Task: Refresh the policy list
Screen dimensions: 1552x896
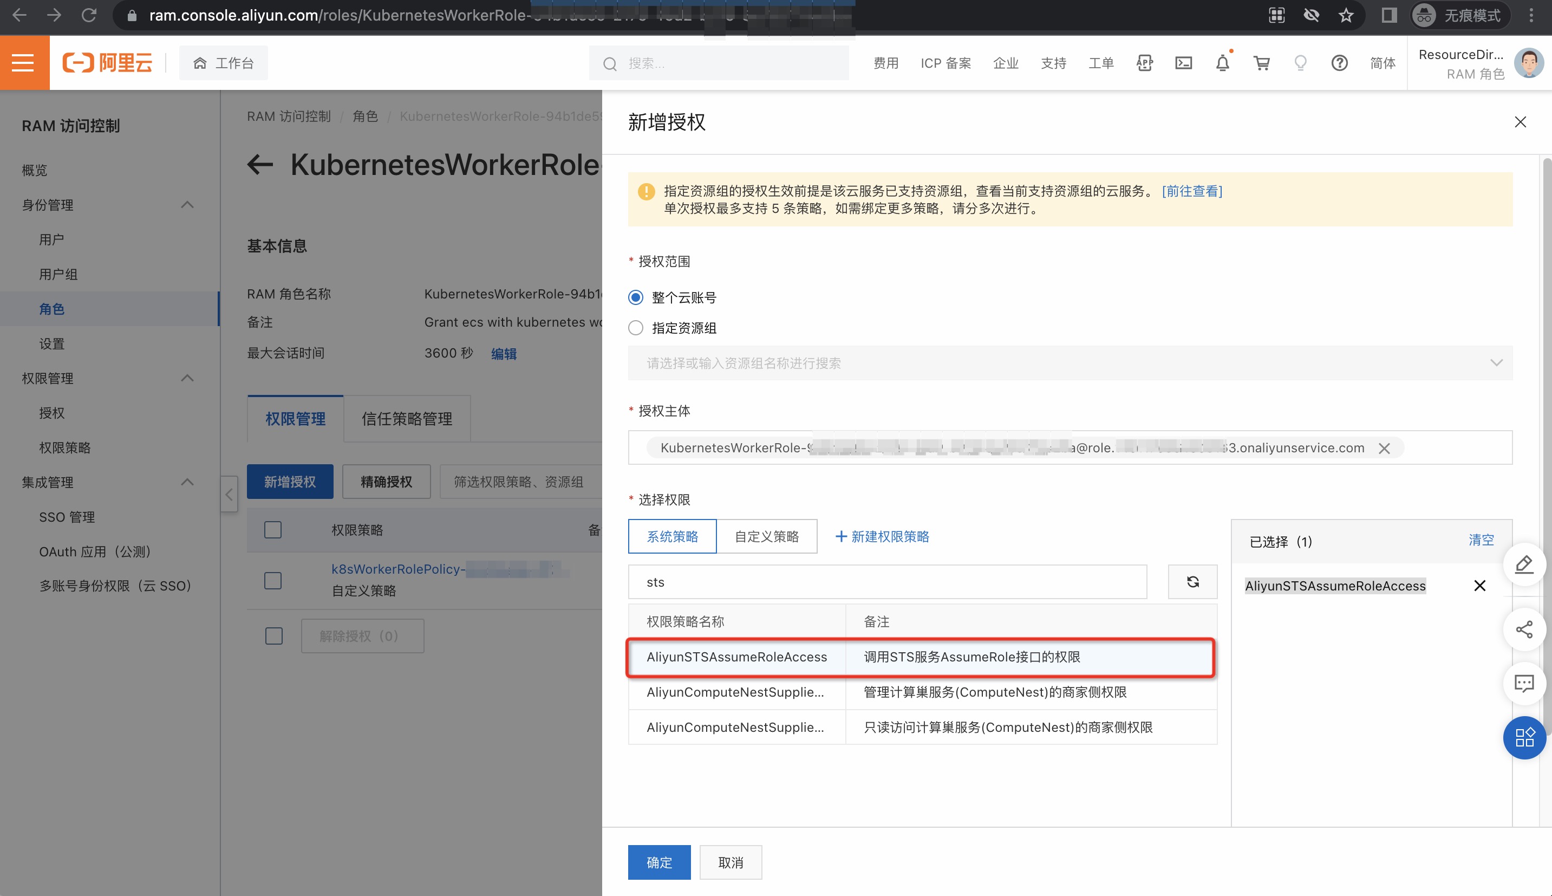Action: [1193, 582]
